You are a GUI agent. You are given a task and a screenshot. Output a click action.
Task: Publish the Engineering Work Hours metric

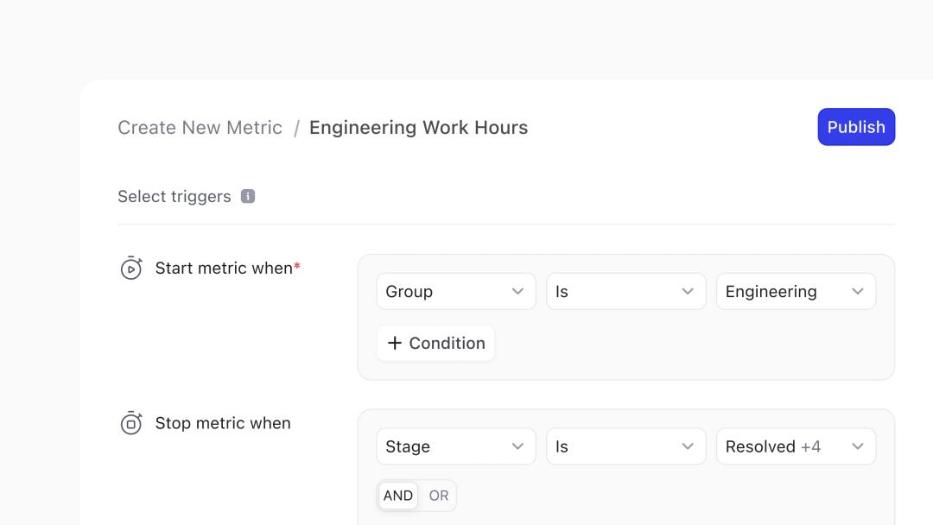(x=856, y=127)
